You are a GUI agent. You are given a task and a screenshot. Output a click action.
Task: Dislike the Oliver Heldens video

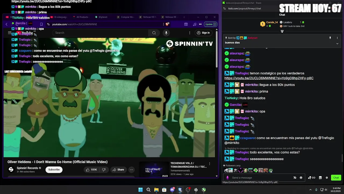(x=104, y=170)
